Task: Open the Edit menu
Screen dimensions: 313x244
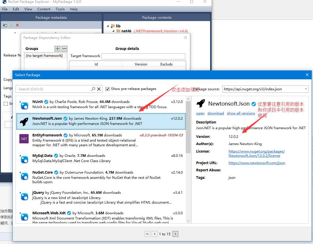Action: [16, 9]
